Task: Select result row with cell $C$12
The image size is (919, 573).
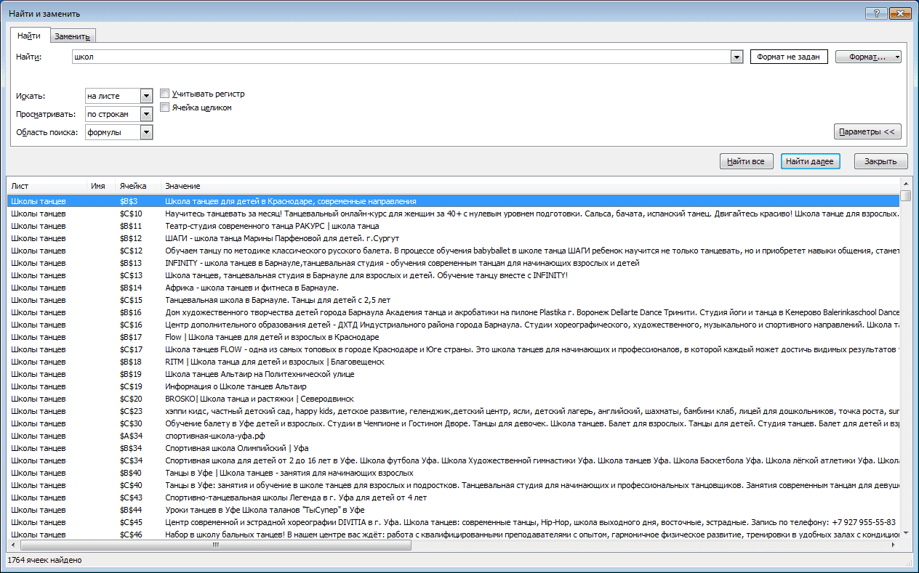Action: pyautogui.click(x=453, y=251)
